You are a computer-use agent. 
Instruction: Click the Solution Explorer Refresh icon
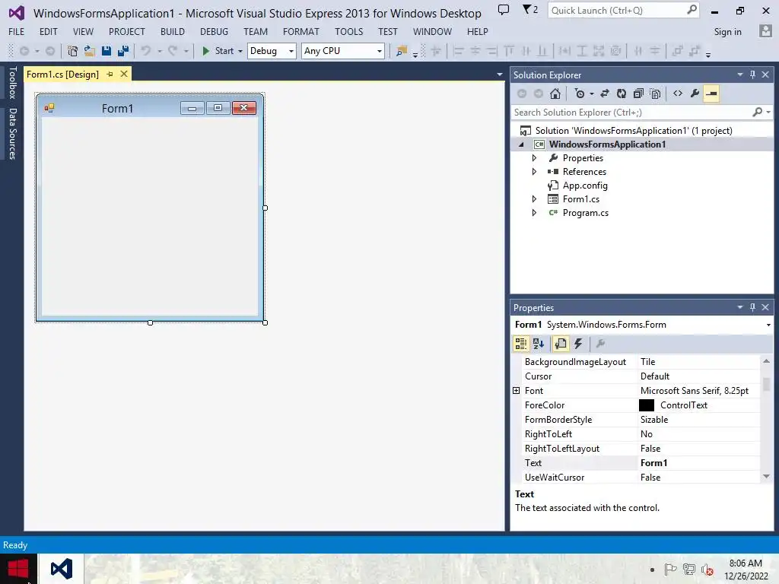[x=622, y=94]
